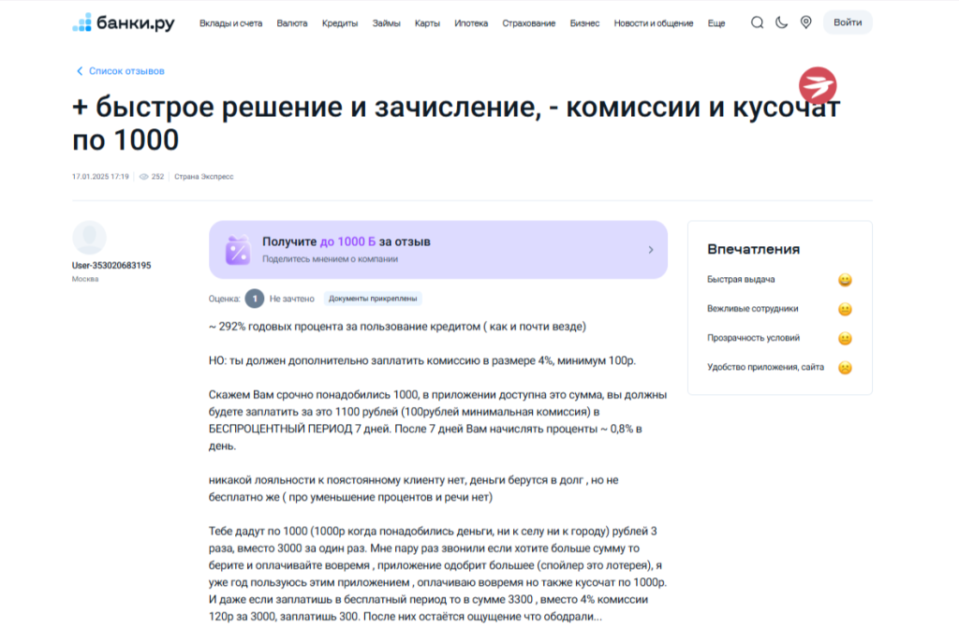Open the Получите до 1000 Б banner
This screenshot has width=959, height=628.
pos(438,250)
